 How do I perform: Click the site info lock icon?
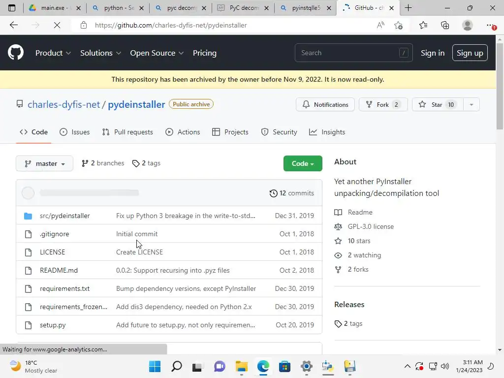click(x=84, y=25)
